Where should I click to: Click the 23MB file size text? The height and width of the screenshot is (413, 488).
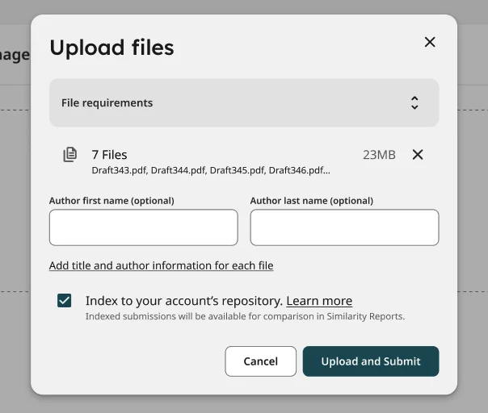coord(379,155)
